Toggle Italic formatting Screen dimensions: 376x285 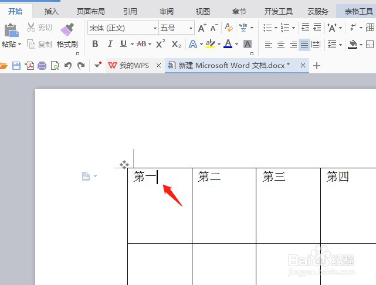tap(110, 44)
